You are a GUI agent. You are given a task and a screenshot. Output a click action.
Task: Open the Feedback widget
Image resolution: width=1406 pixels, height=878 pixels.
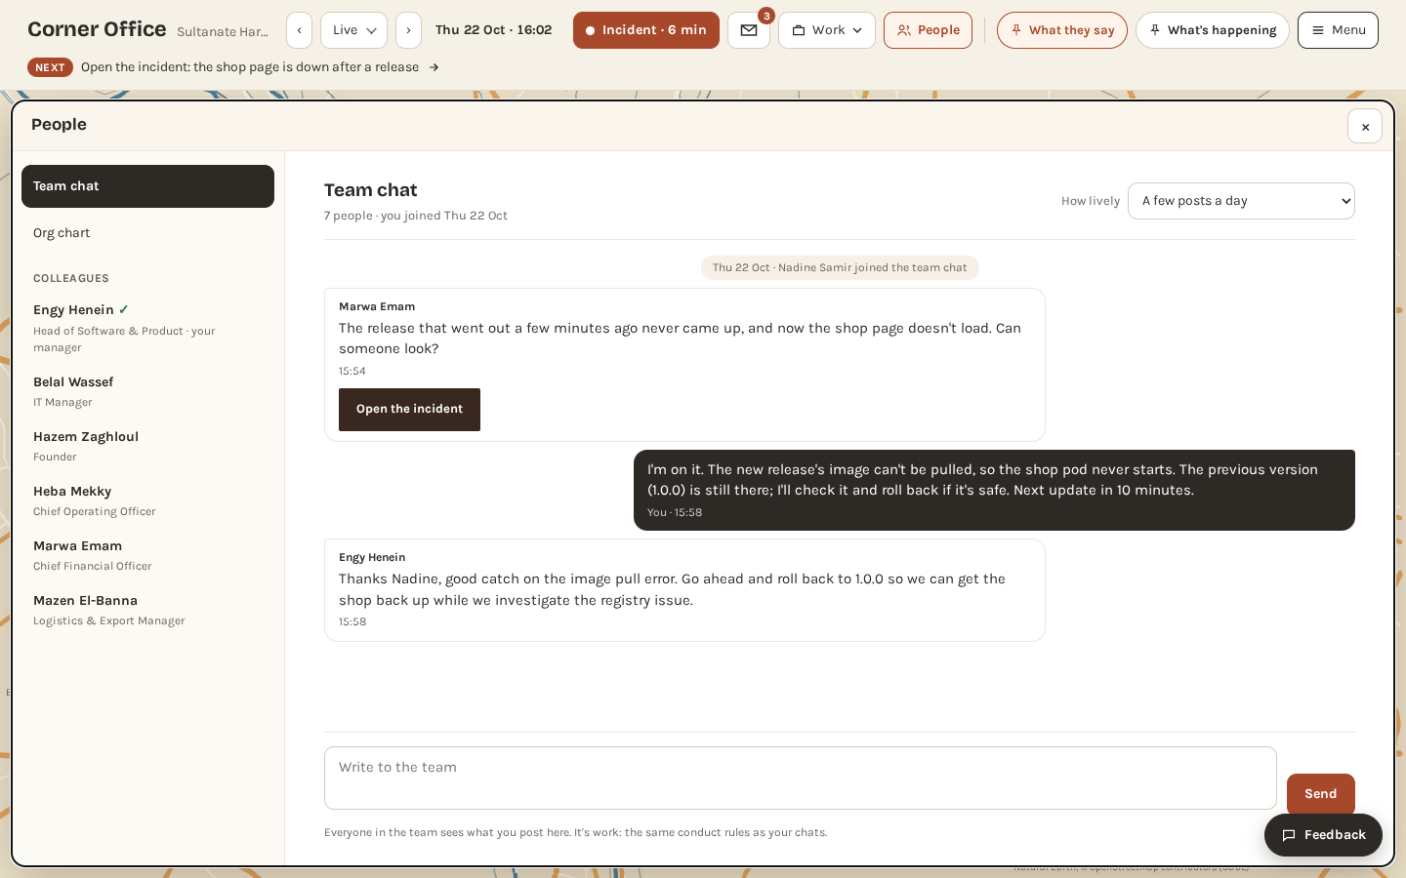pyautogui.click(x=1323, y=835)
